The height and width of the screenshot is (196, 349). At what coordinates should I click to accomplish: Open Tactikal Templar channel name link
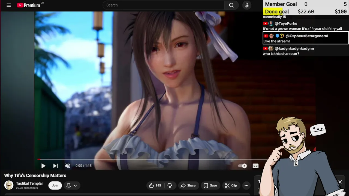pyautogui.click(x=29, y=183)
